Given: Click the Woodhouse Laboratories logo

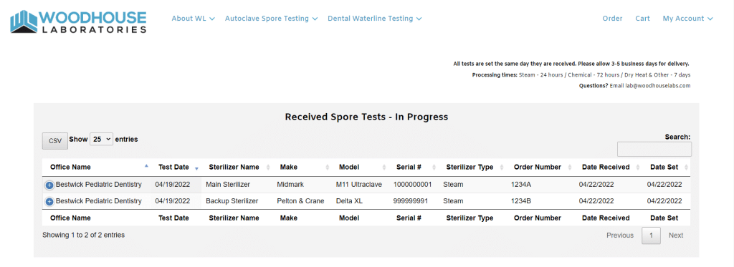Looking at the screenshot, I should point(78,22).
